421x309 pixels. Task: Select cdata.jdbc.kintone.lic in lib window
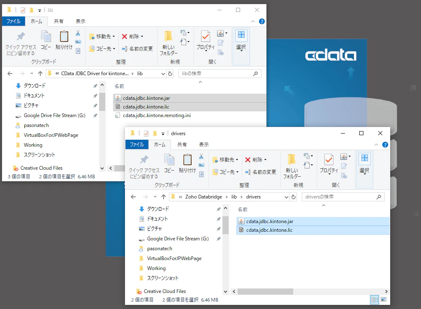click(190, 107)
